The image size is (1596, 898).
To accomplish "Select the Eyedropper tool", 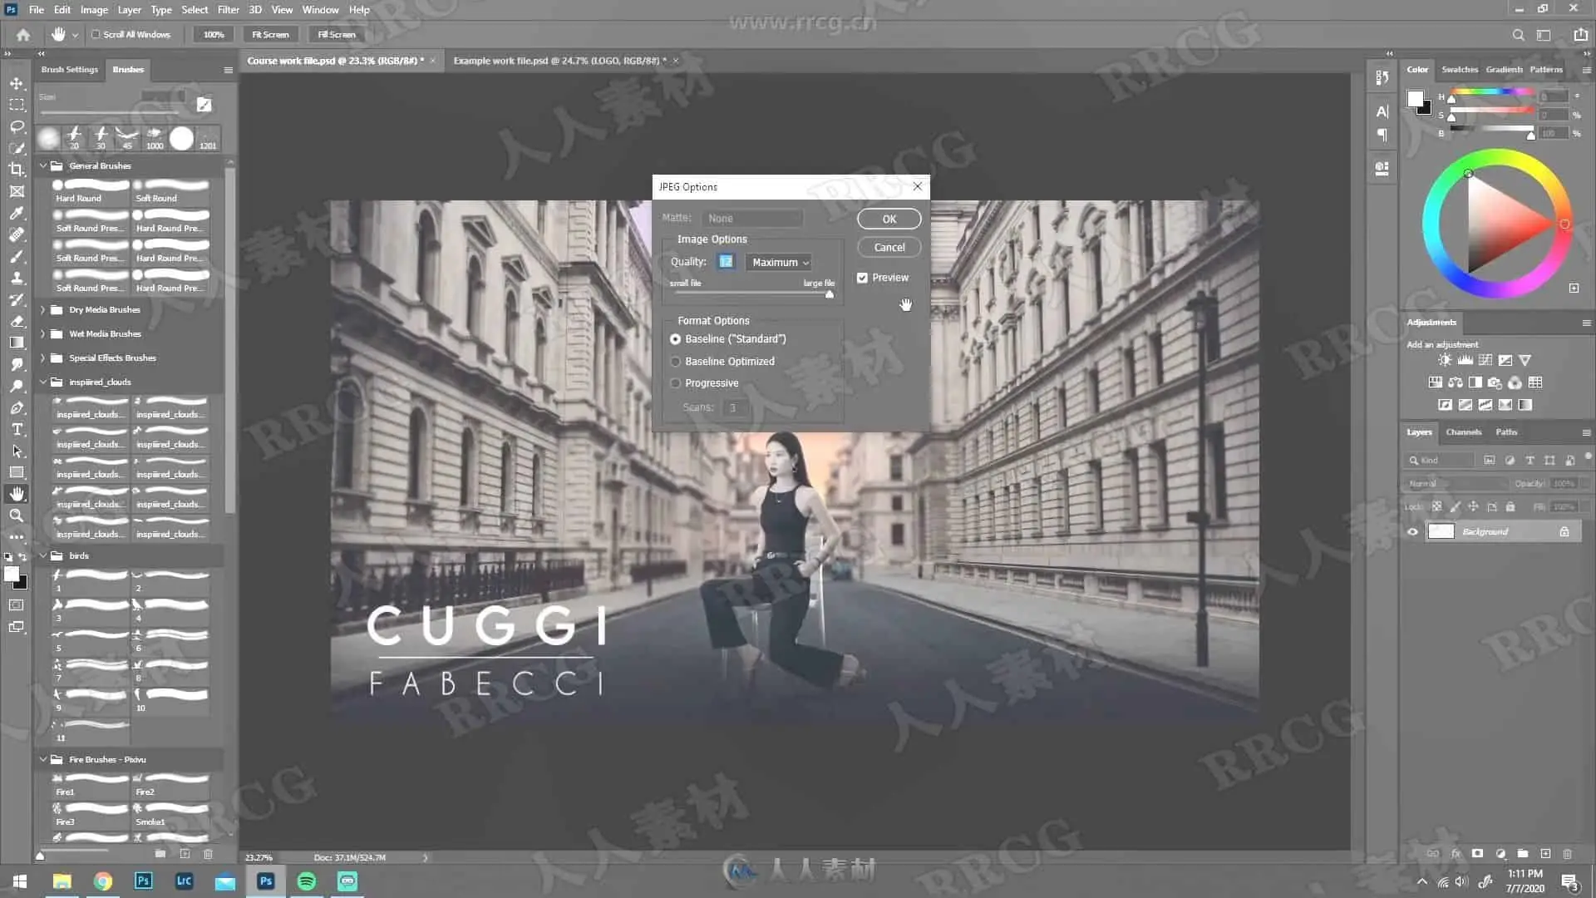I will click(x=17, y=213).
